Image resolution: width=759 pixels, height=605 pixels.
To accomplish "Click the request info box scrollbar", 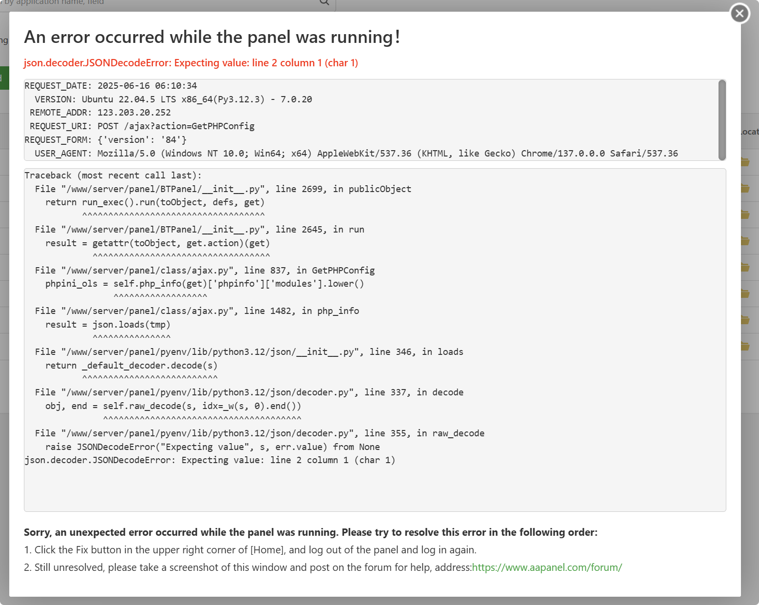I will [722, 119].
